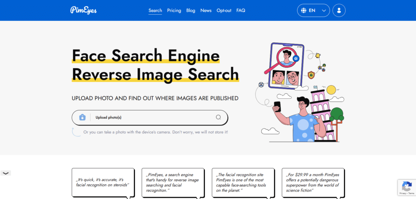
Task: Click the selfie man hero illustration
Action: pyautogui.click(x=300, y=92)
